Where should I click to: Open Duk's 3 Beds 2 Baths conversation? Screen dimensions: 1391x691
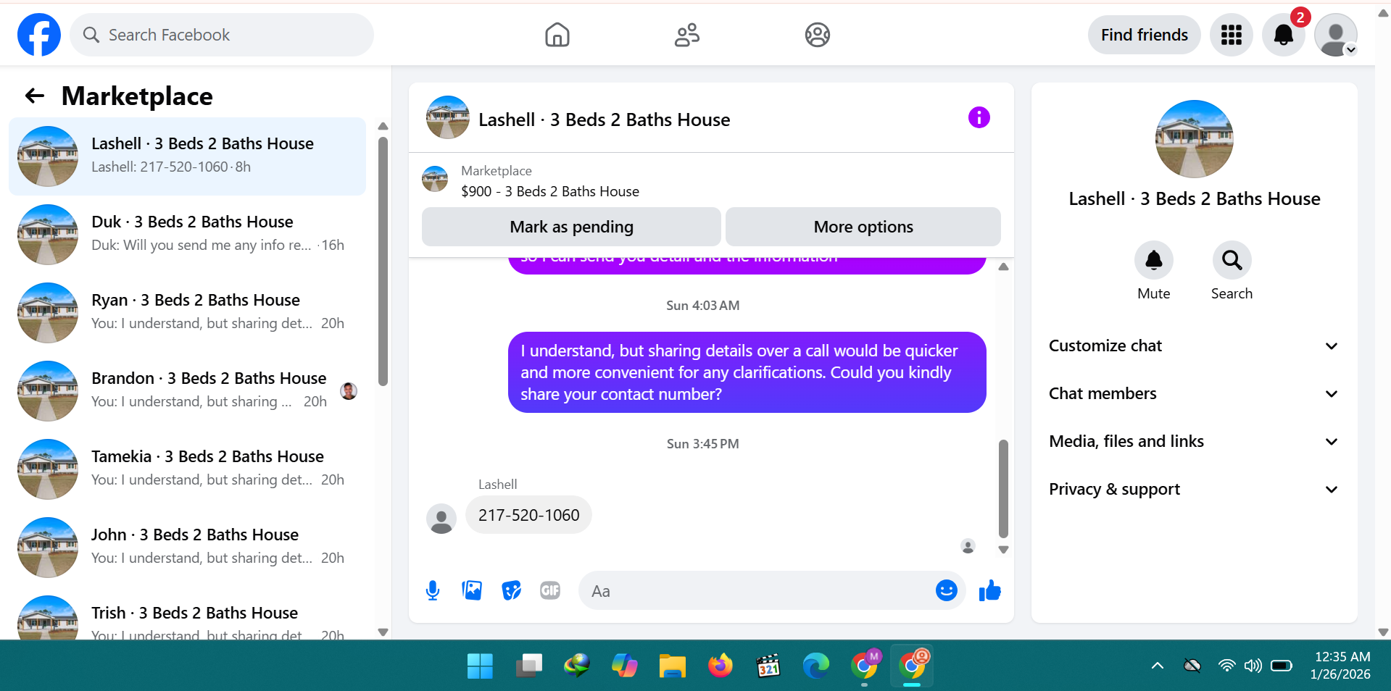(187, 234)
